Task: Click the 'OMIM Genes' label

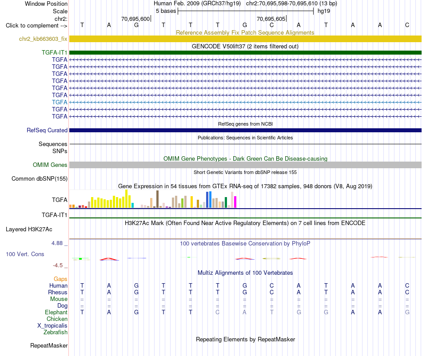Action: tap(50, 165)
